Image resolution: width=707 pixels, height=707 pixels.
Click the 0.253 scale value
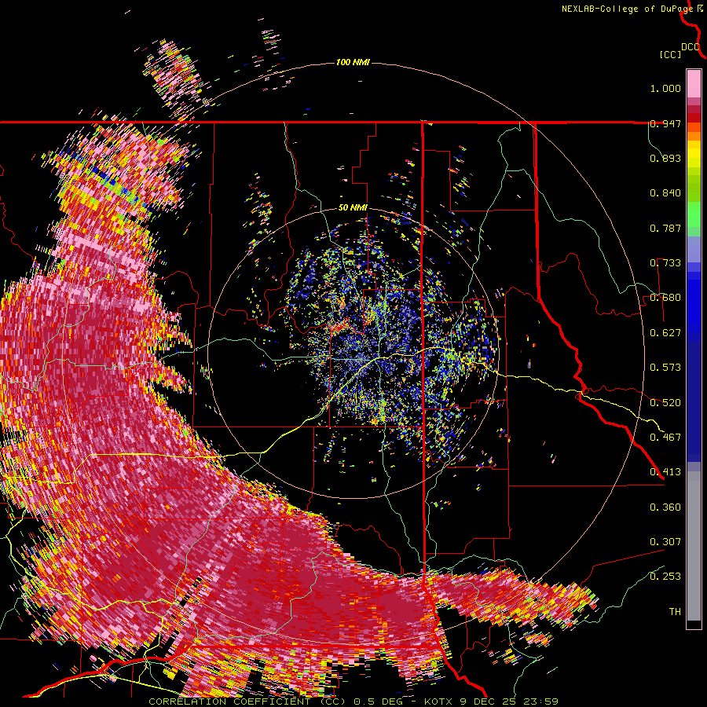coord(665,577)
